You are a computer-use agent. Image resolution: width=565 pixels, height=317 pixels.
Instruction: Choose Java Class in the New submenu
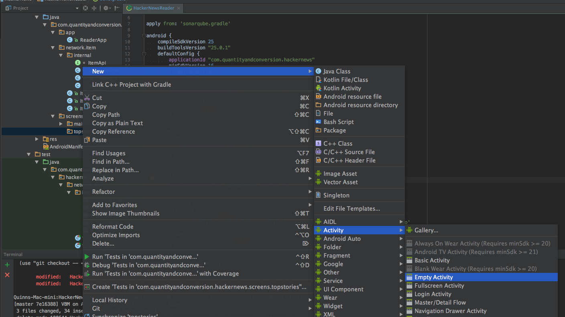(x=359, y=71)
